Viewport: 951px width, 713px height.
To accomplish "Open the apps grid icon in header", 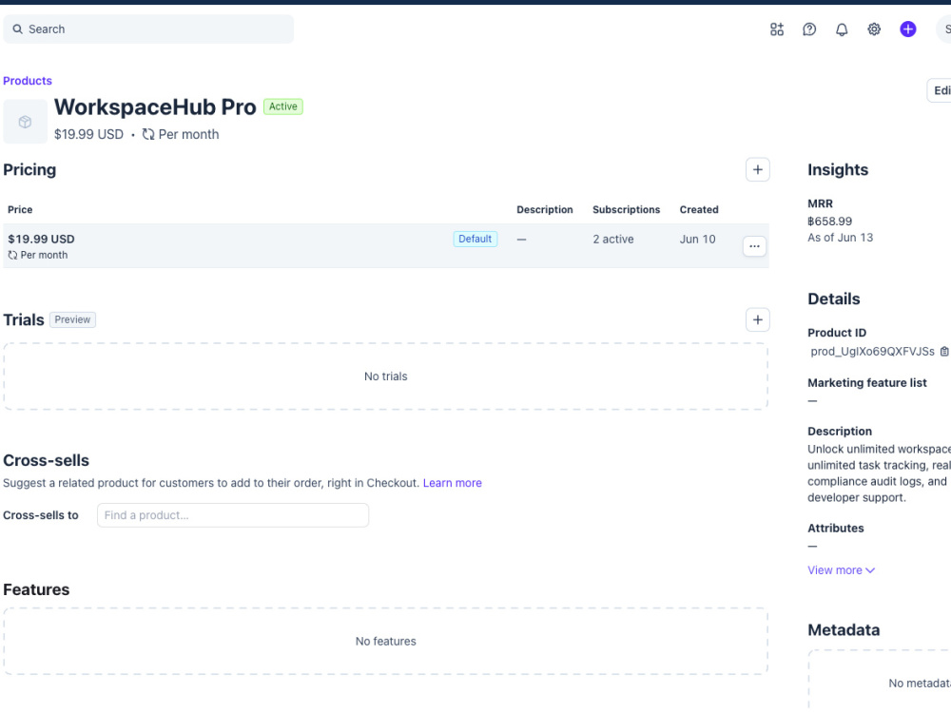I will [x=776, y=29].
